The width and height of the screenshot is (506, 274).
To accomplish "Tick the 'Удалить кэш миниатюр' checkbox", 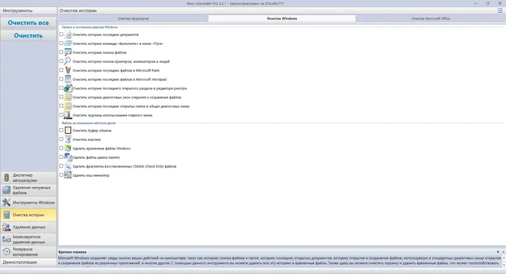I will coord(61,175).
